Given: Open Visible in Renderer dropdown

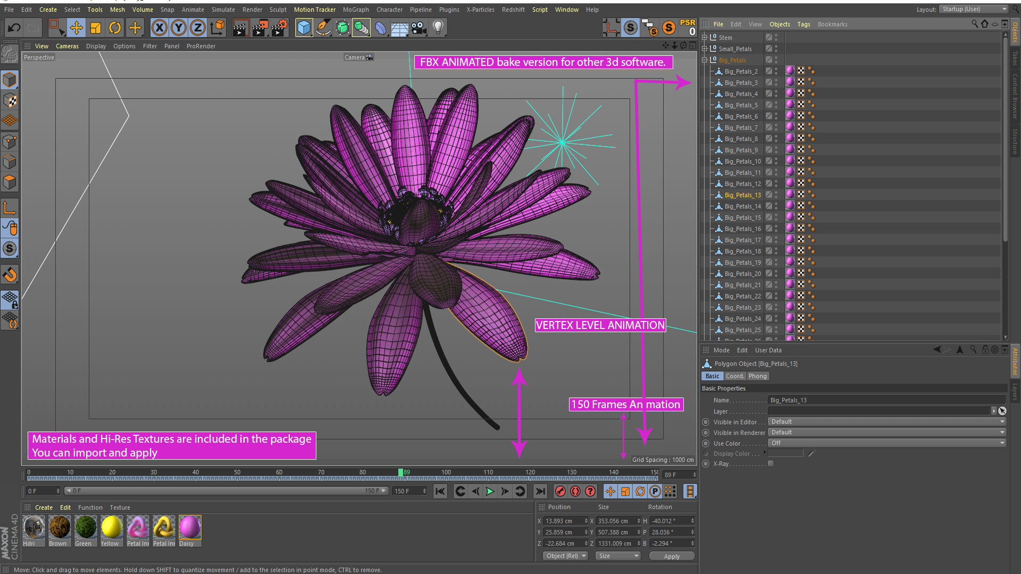Looking at the screenshot, I should click(x=887, y=432).
